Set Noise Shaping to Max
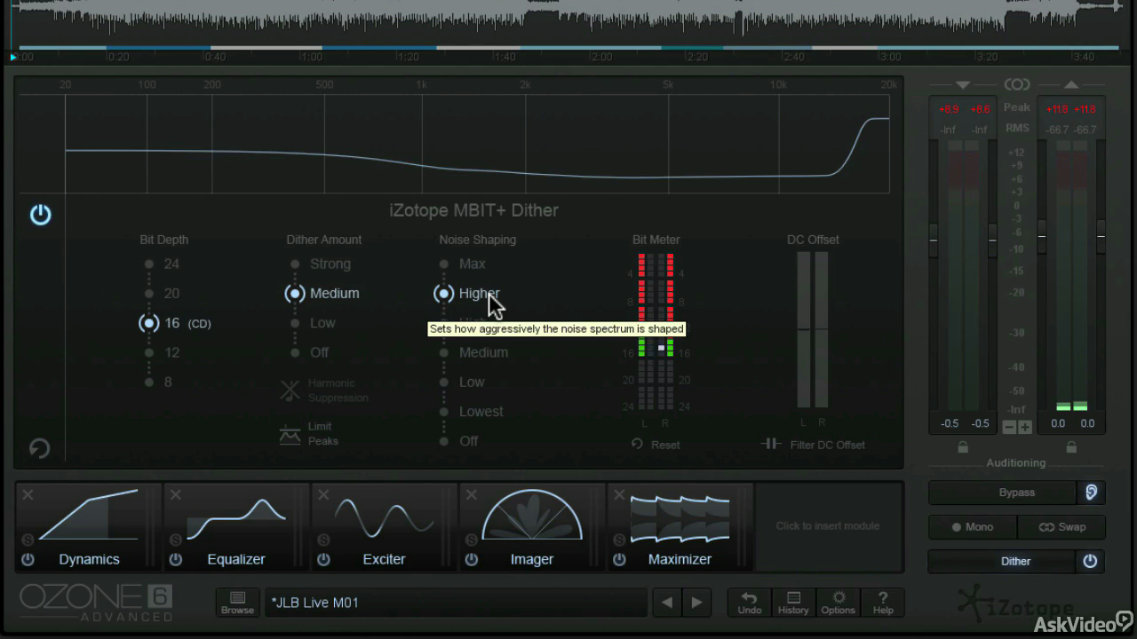The height and width of the screenshot is (639, 1137). (463, 264)
